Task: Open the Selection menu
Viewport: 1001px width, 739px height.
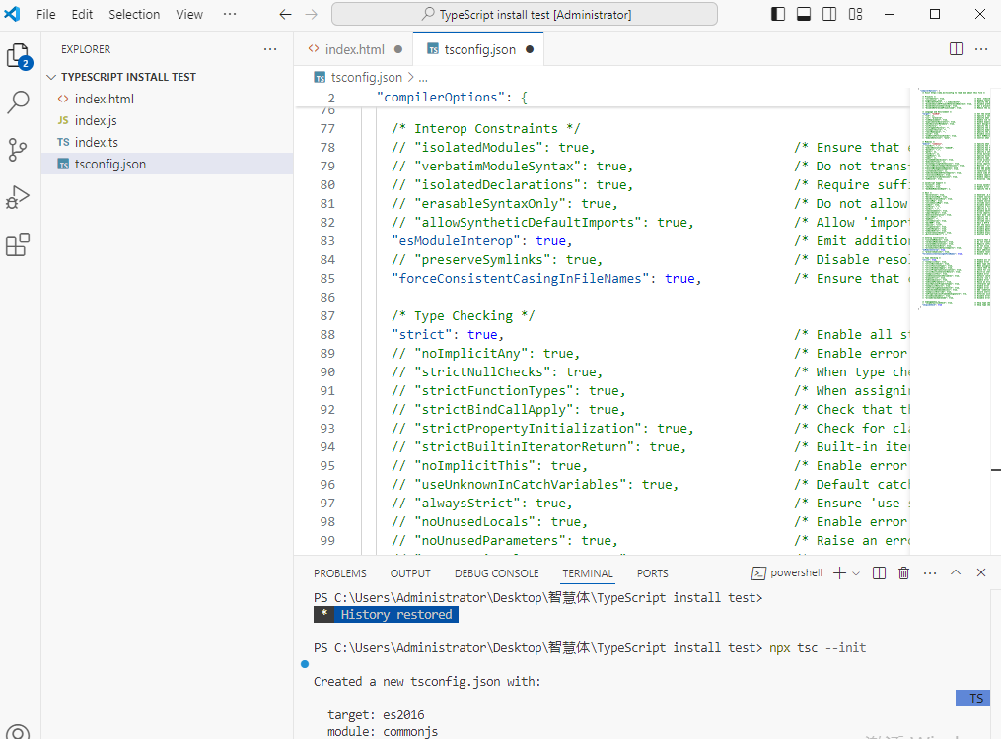Action: [x=134, y=14]
